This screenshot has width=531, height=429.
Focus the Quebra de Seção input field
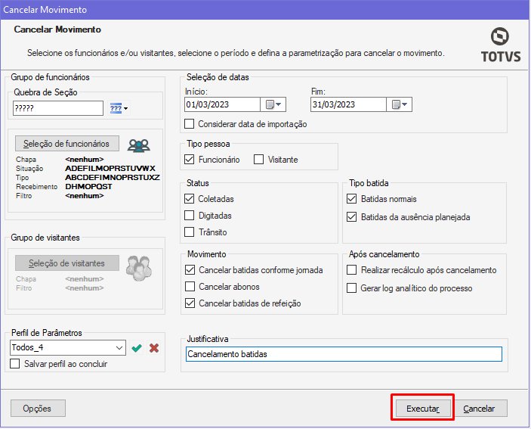coord(58,108)
